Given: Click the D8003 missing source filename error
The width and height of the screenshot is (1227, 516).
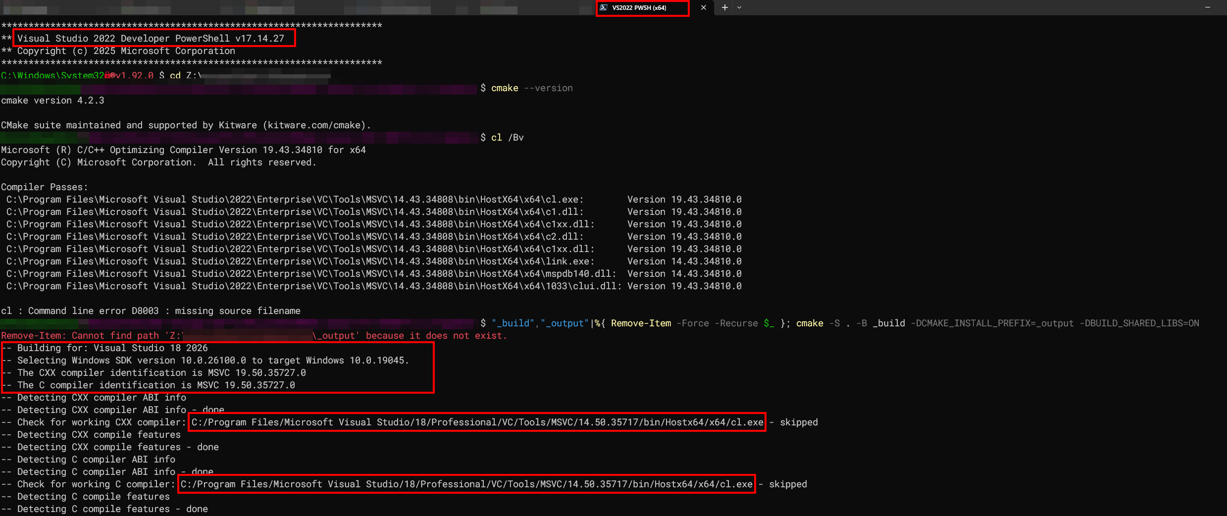Looking at the screenshot, I should [x=151, y=311].
